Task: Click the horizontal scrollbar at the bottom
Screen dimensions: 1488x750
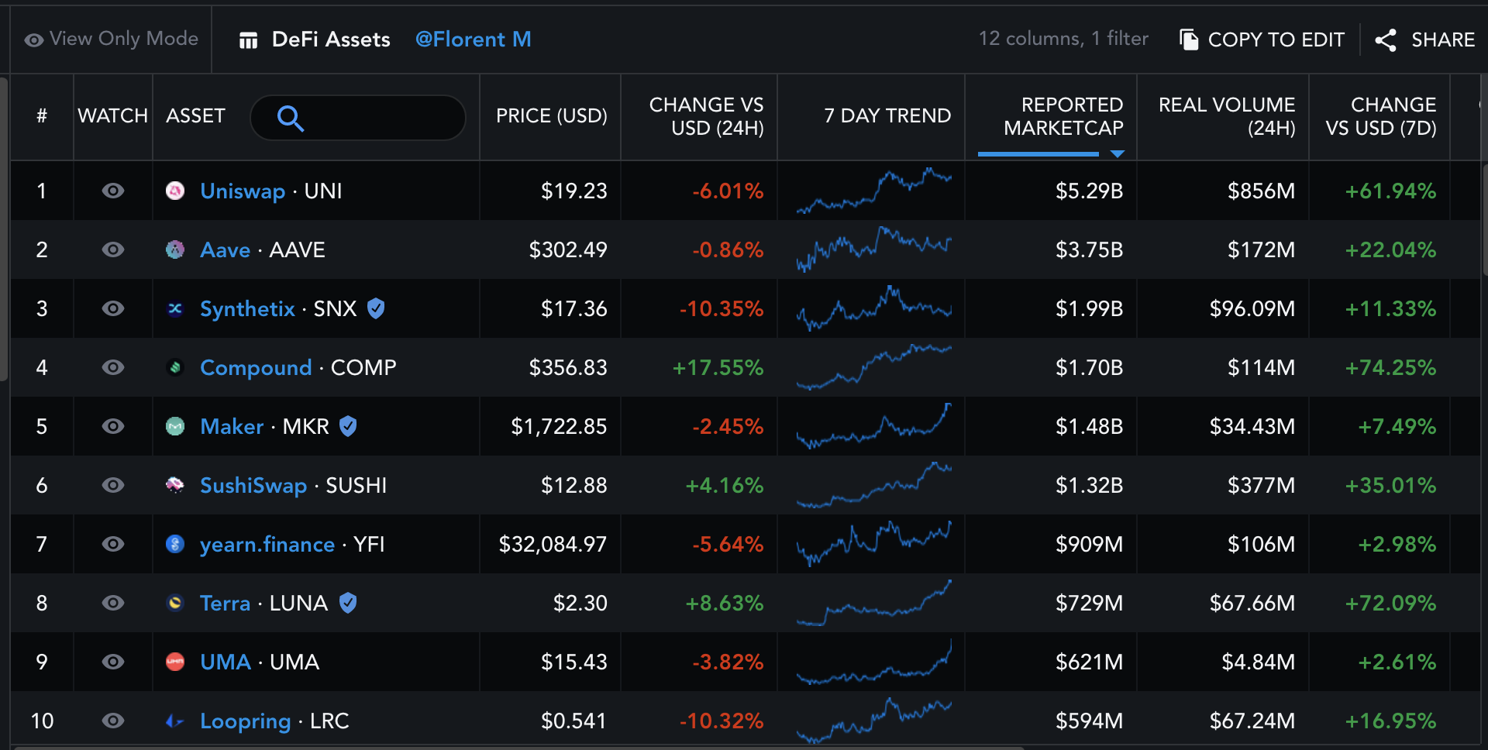Action: coord(519,748)
